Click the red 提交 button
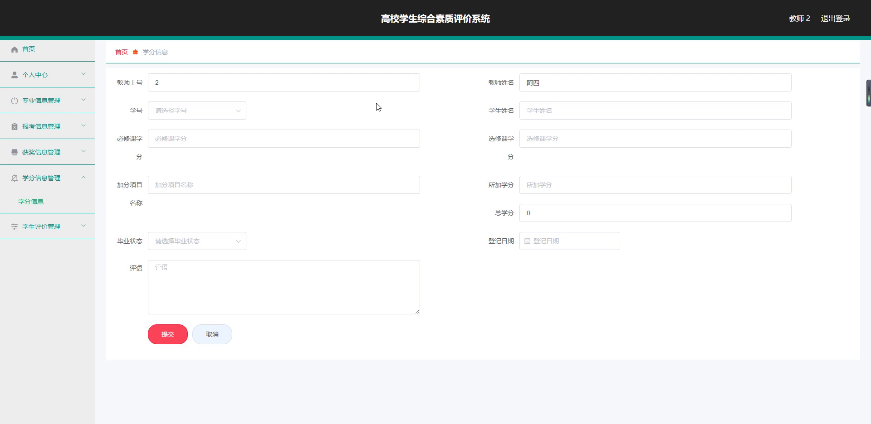The image size is (871, 424). 168,334
